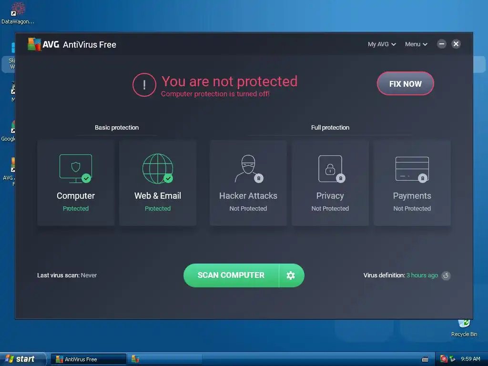Click Not Protected under Payments
Image resolution: width=488 pixels, height=366 pixels.
coord(412,209)
